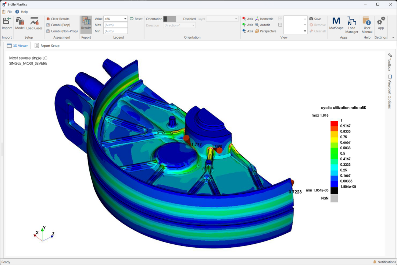Open the Layer dropdown
The image size is (397, 265).
point(222,19)
